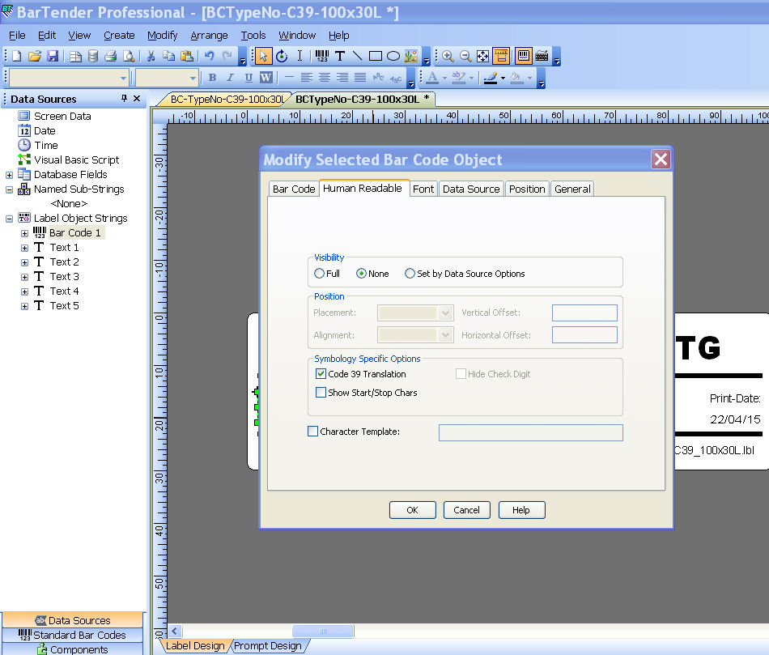
Task: Open print preview
Action: pyautogui.click(x=129, y=56)
